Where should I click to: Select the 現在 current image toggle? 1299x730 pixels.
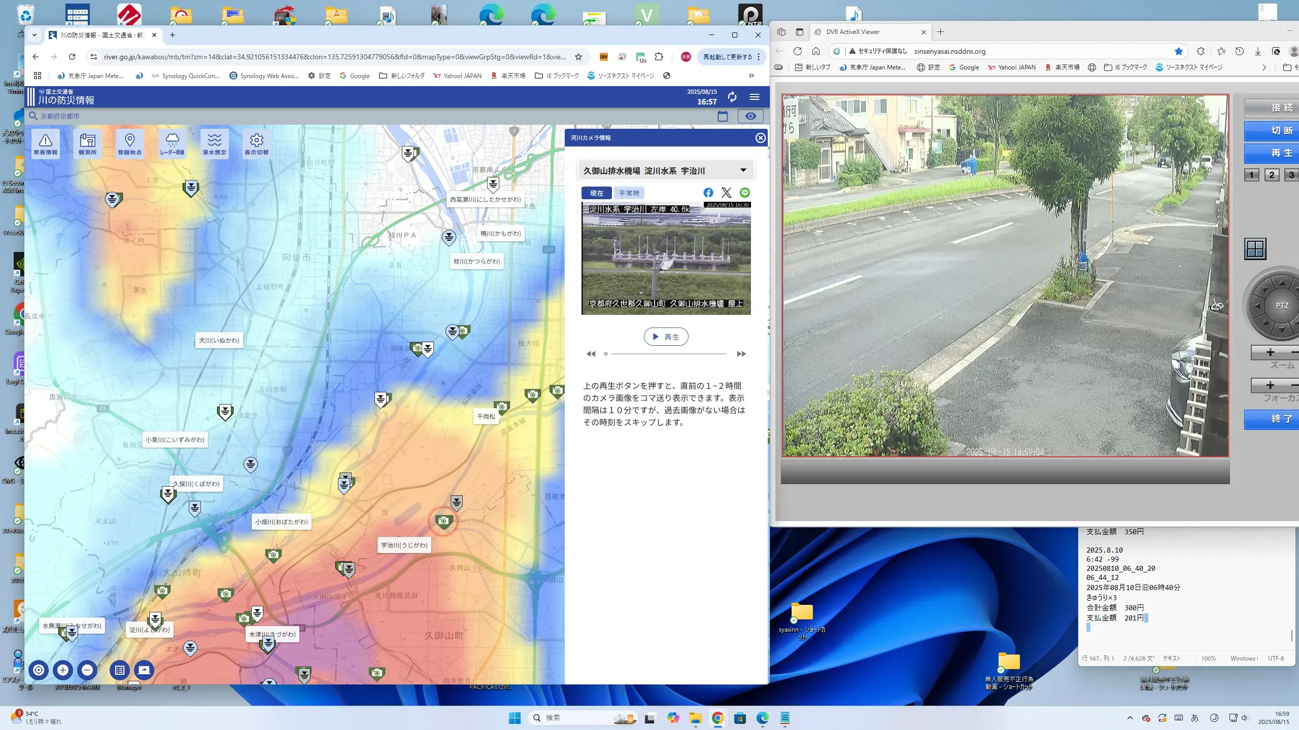597,193
